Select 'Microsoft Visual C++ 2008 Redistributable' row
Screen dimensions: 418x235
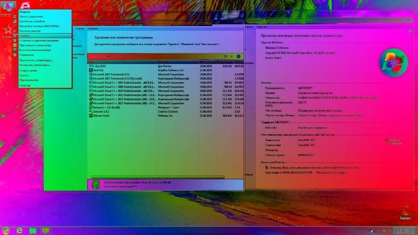(166, 87)
